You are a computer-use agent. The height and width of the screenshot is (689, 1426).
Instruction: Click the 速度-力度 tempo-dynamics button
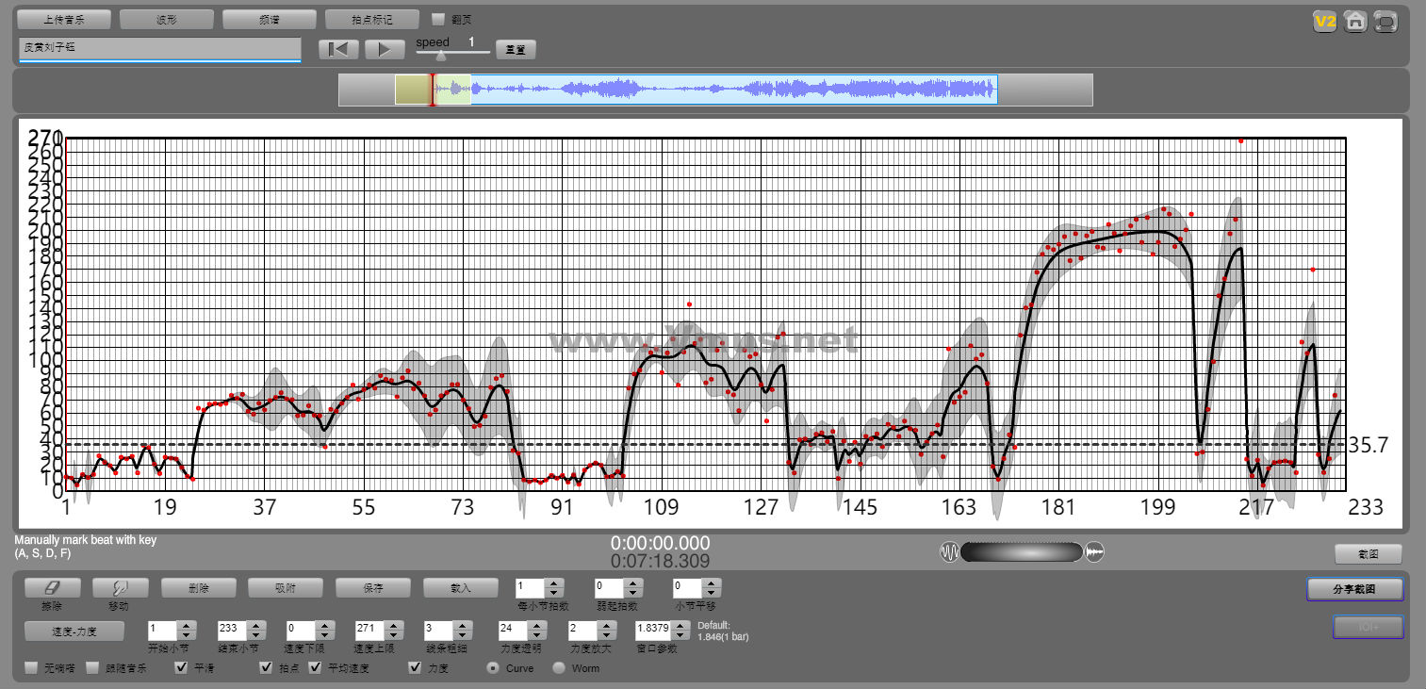74,631
